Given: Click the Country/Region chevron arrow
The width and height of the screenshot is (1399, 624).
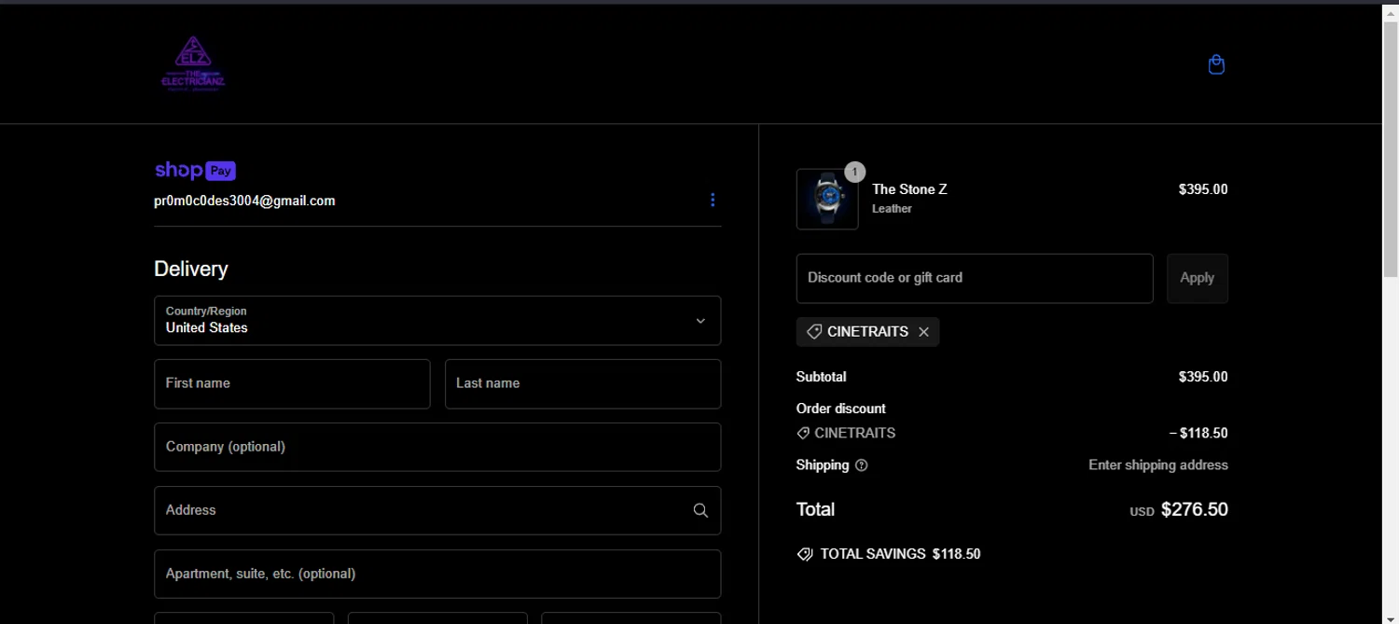Looking at the screenshot, I should (x=700, y=321).
